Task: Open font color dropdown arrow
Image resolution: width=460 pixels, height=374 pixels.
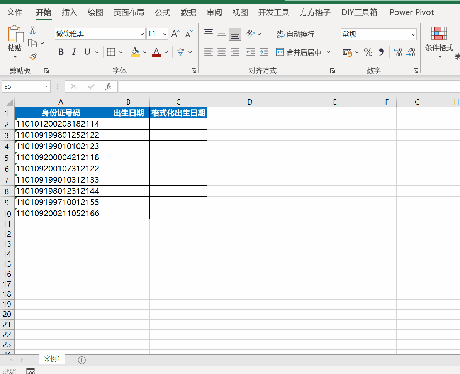Action: click(x=166, y=52)
